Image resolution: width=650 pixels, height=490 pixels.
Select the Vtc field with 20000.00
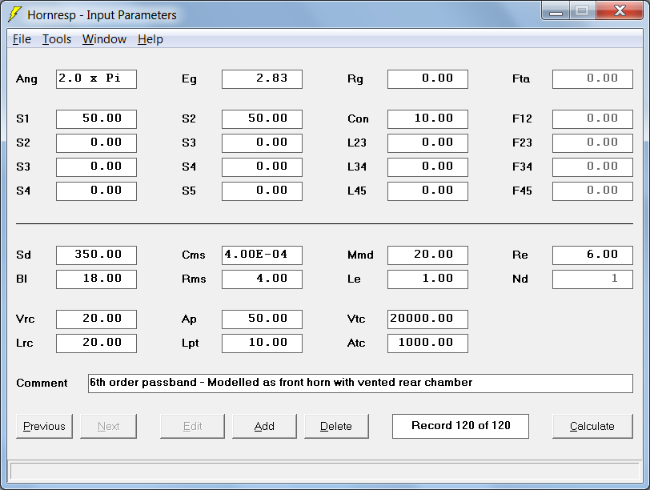click(427, 319)
